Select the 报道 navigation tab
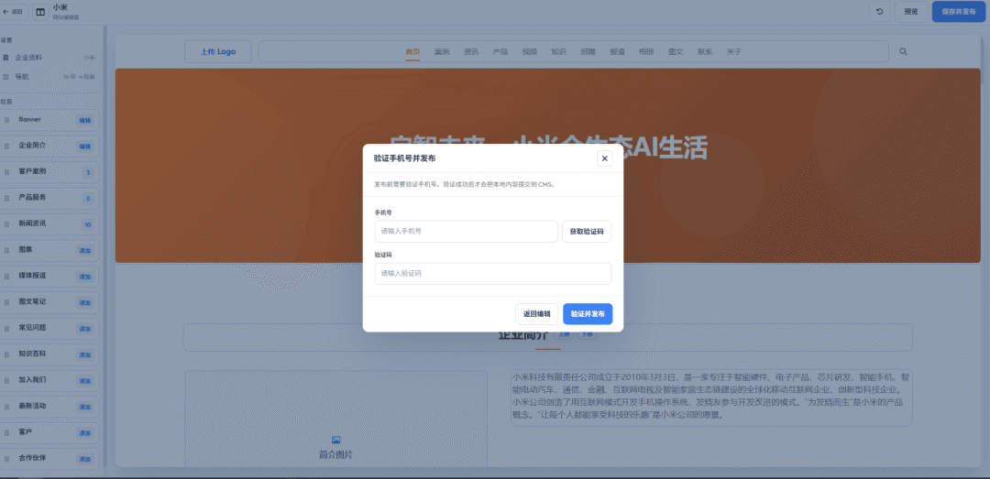The width and height of the screenshot is (990, 479). click(x=618, y=52)
